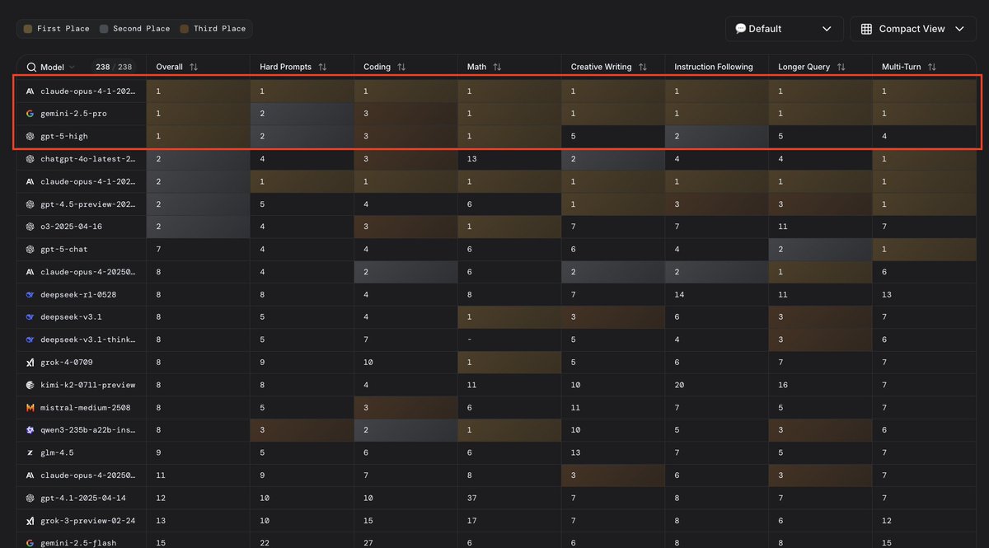
Task: Click the 238 / 238 model count badge
Action: pyautogui.click(x=115, y=68)
